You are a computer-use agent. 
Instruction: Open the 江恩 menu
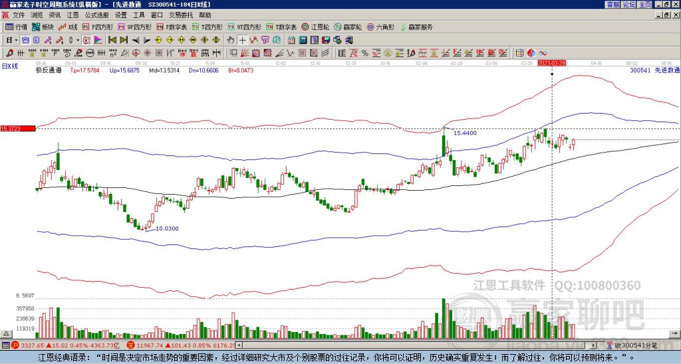[x=72, y=15]
